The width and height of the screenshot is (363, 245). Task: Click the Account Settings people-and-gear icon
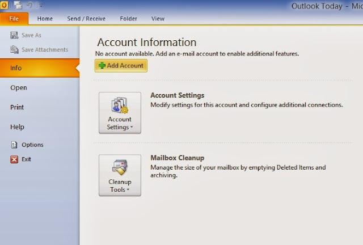(120, 105)
